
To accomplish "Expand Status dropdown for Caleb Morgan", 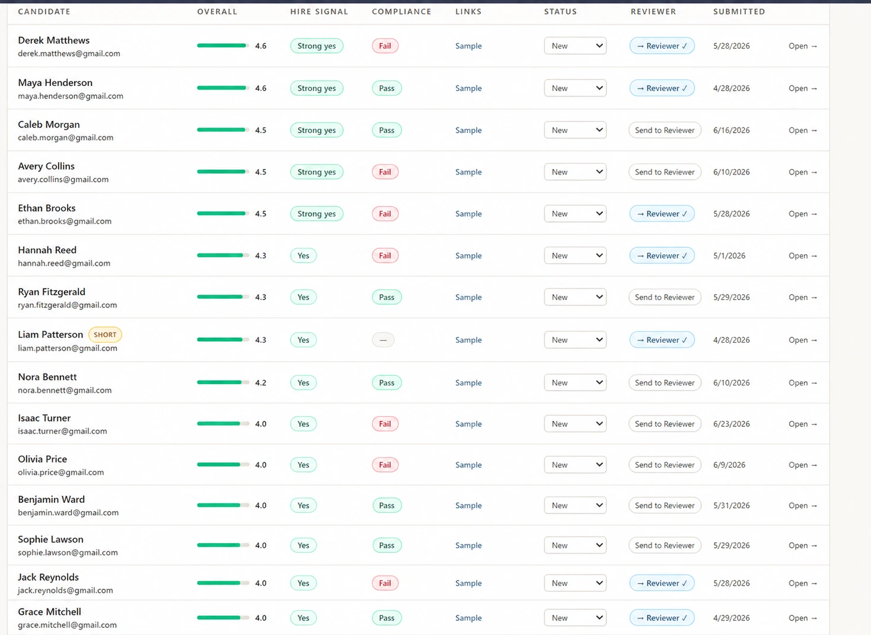I will [575, 130].
